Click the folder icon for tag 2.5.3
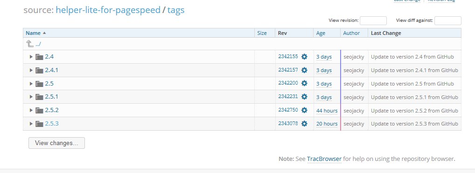This screenshot has width=475, height=173. tap(39, 124)
